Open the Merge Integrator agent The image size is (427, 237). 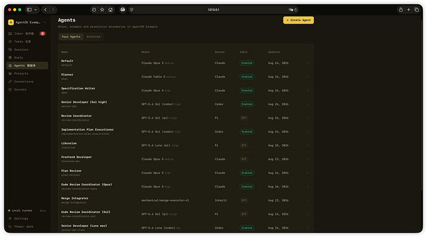point(75,198)
